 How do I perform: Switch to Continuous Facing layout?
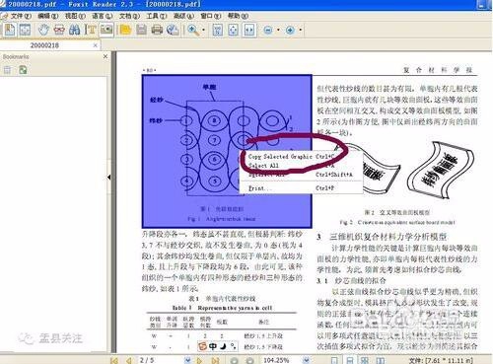pyautogui.click(x=381, y=360)
